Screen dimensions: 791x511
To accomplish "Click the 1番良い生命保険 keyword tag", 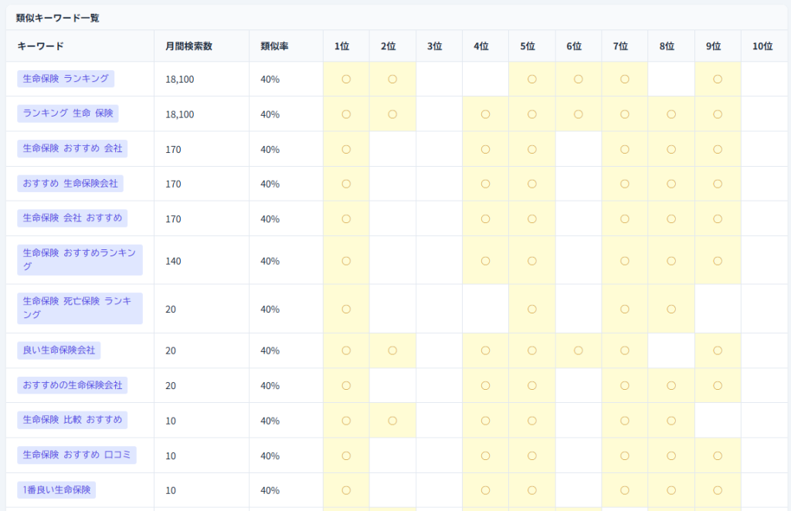I will click(x=56, y=490).
